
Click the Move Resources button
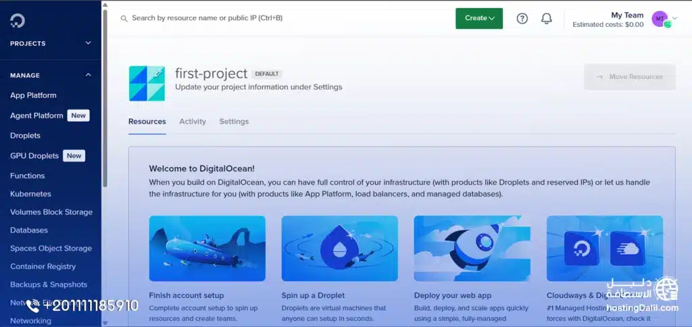629,77
